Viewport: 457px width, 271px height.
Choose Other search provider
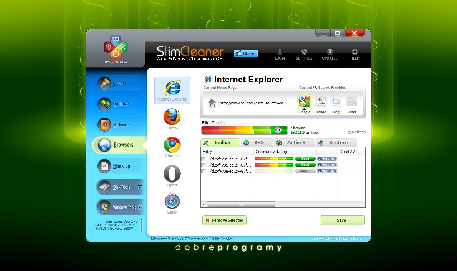click(x=352, y=104)
